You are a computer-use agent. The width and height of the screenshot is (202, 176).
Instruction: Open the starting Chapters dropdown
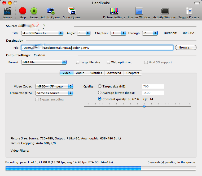[x=118, y=33]
